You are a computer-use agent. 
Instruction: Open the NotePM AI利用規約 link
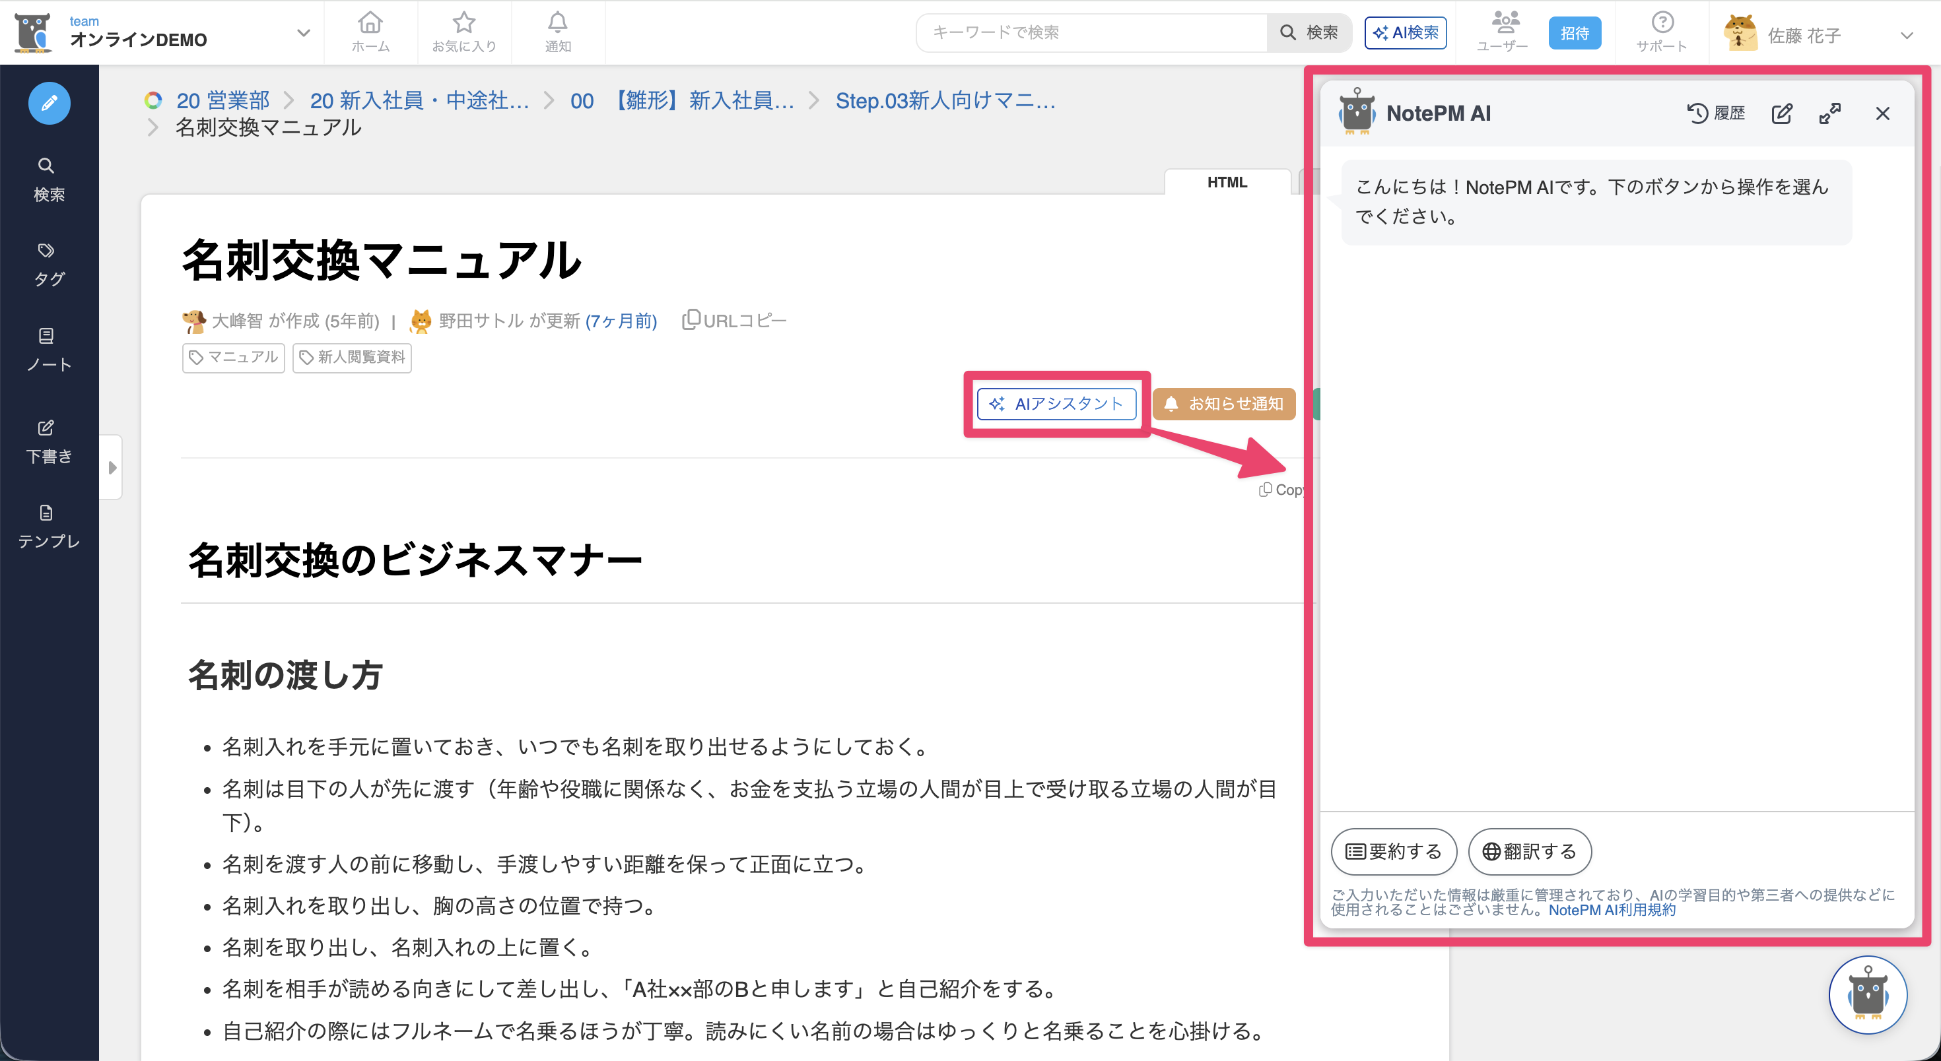[x=1612, y=910]
